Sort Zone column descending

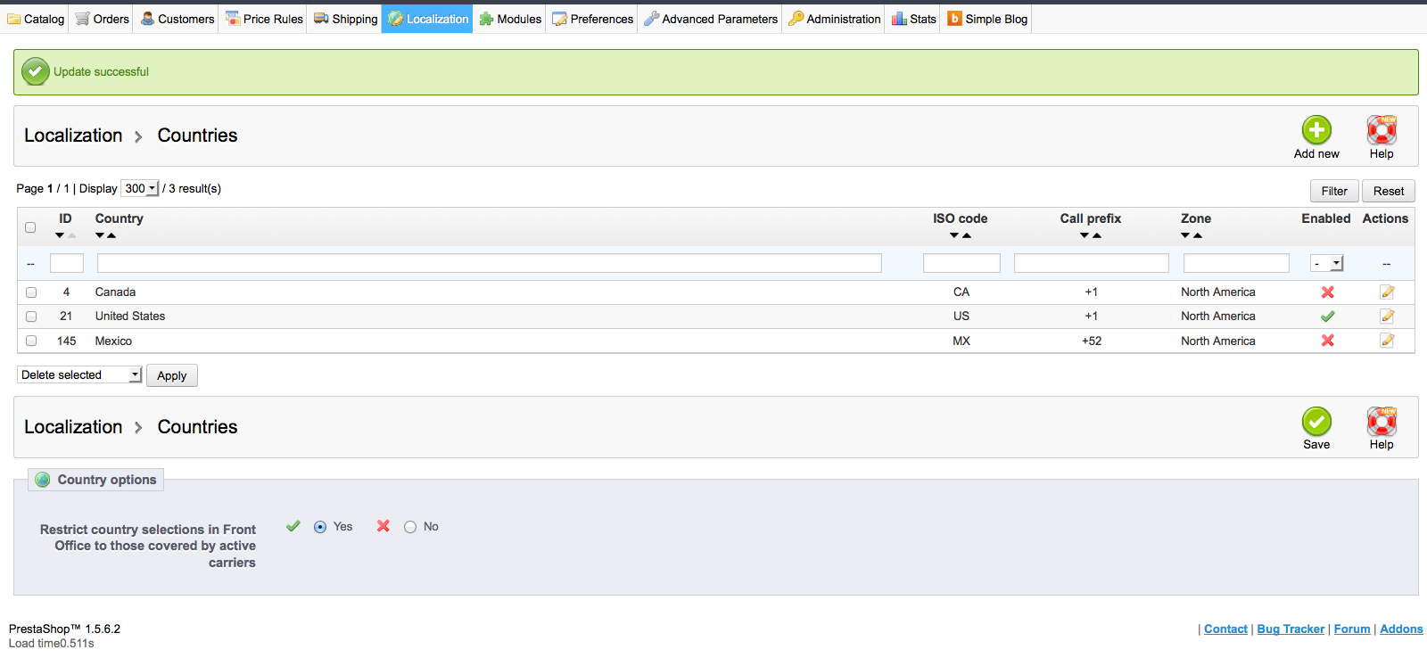click(x=1185, y=235)
